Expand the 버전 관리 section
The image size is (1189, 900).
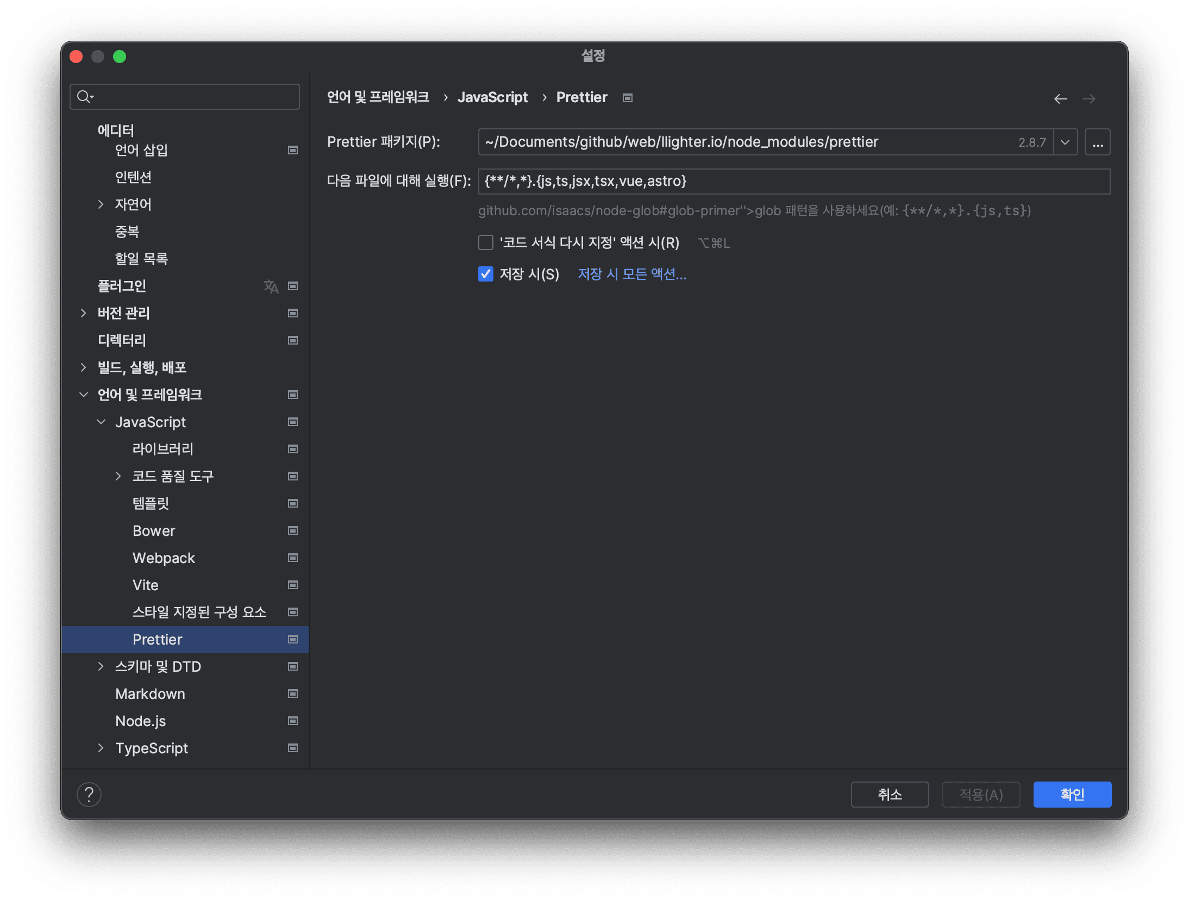click(83, 313)
